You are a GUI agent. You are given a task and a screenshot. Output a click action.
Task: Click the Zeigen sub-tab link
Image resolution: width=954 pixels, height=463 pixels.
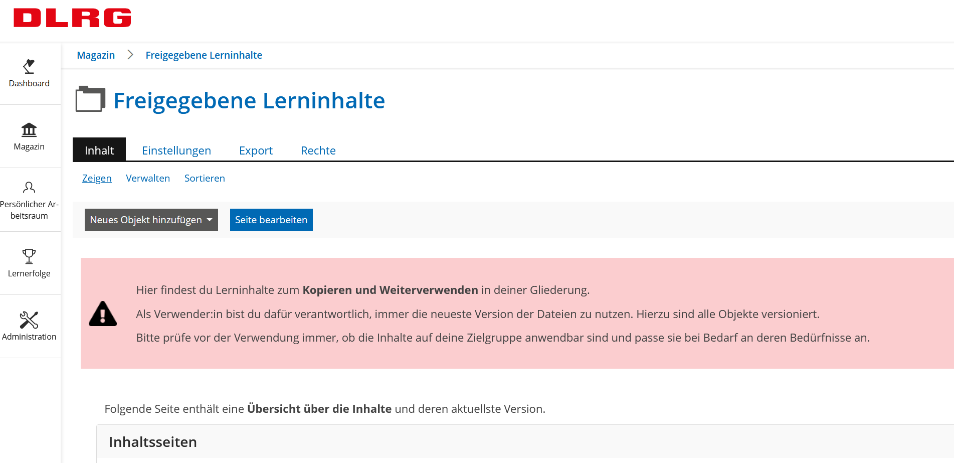pyautogui.click(x=97, y=179)
